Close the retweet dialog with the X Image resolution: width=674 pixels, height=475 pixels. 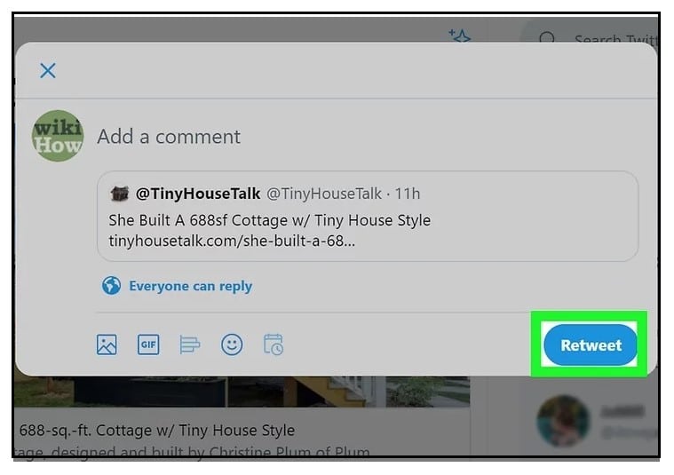point(48,70)
